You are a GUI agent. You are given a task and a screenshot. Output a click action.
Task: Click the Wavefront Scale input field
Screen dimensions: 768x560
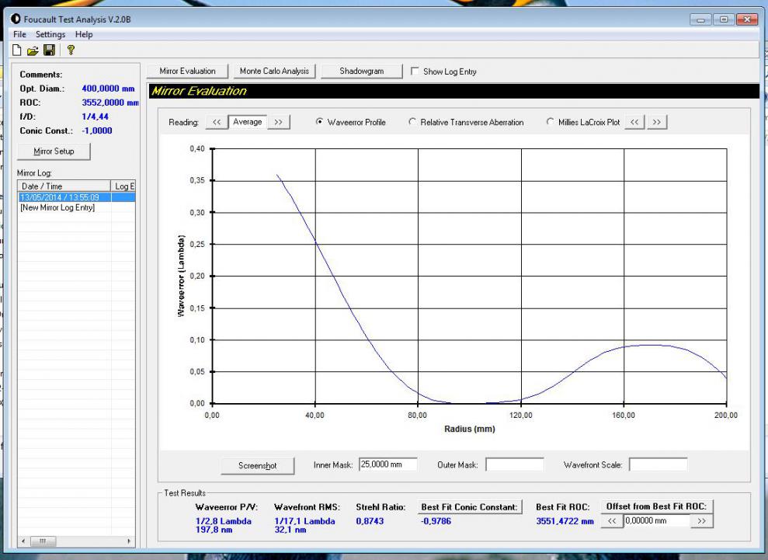[659, 464]
